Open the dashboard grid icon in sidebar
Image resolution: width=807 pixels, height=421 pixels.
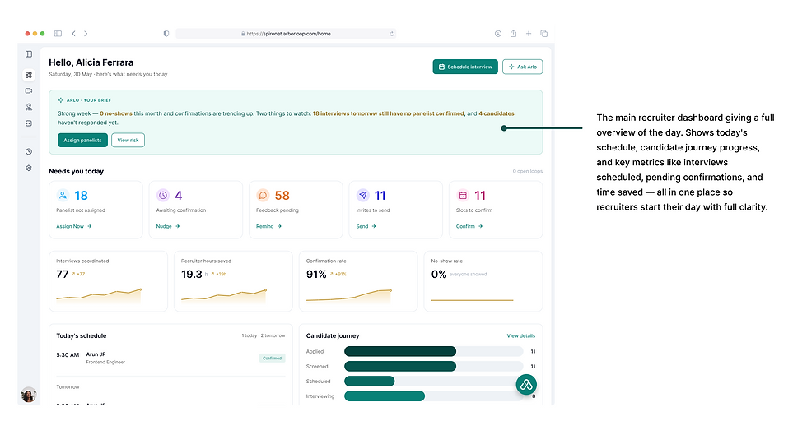click(x=29, y=75)
